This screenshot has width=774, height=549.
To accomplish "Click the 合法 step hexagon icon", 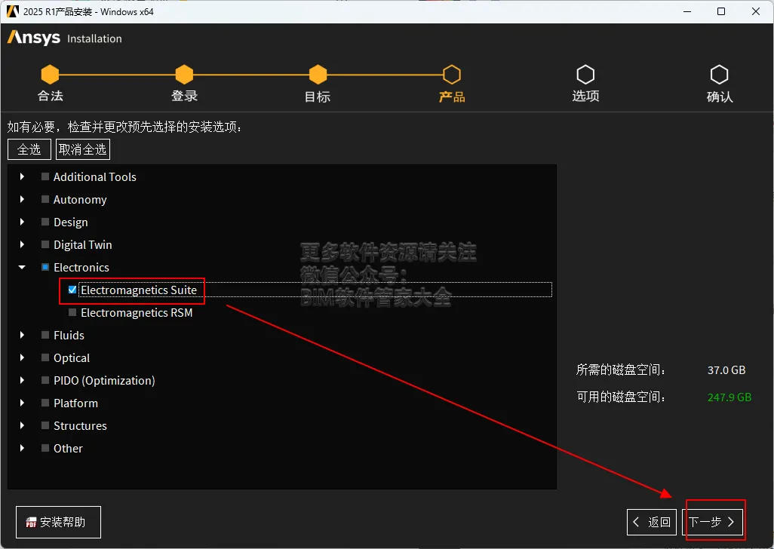I will pyautogui.click(x=50, y=75).
